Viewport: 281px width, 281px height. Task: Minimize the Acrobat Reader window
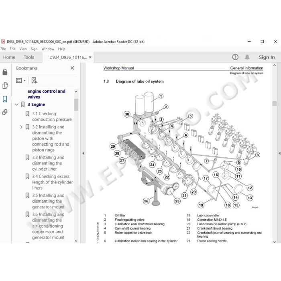click(249, 42)
